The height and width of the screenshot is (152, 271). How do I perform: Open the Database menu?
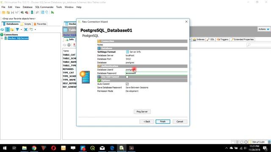coord(28,7)
